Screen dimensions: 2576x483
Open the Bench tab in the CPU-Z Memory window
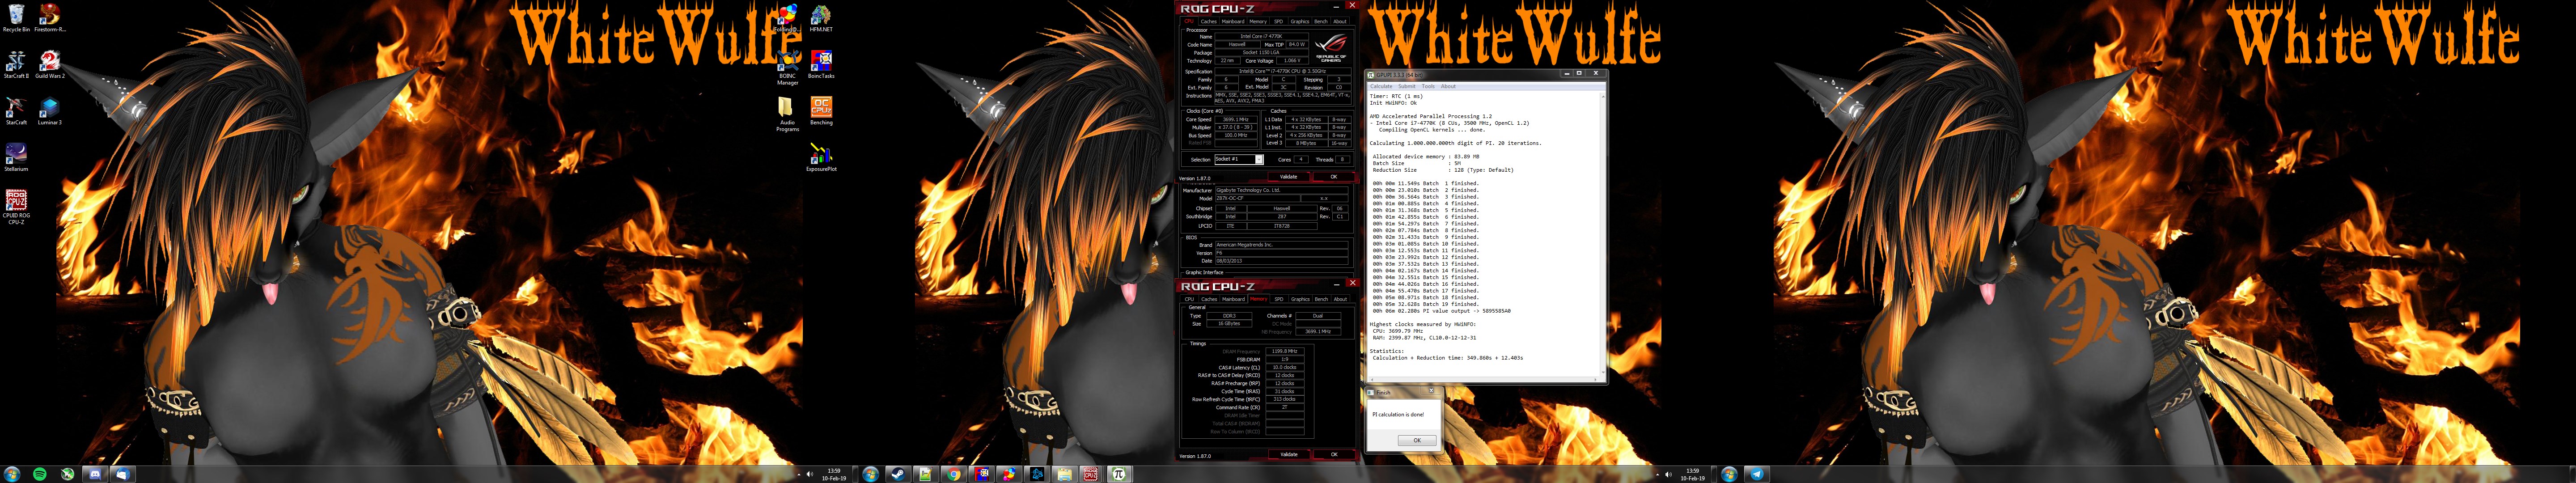[x=1321, y=299]
